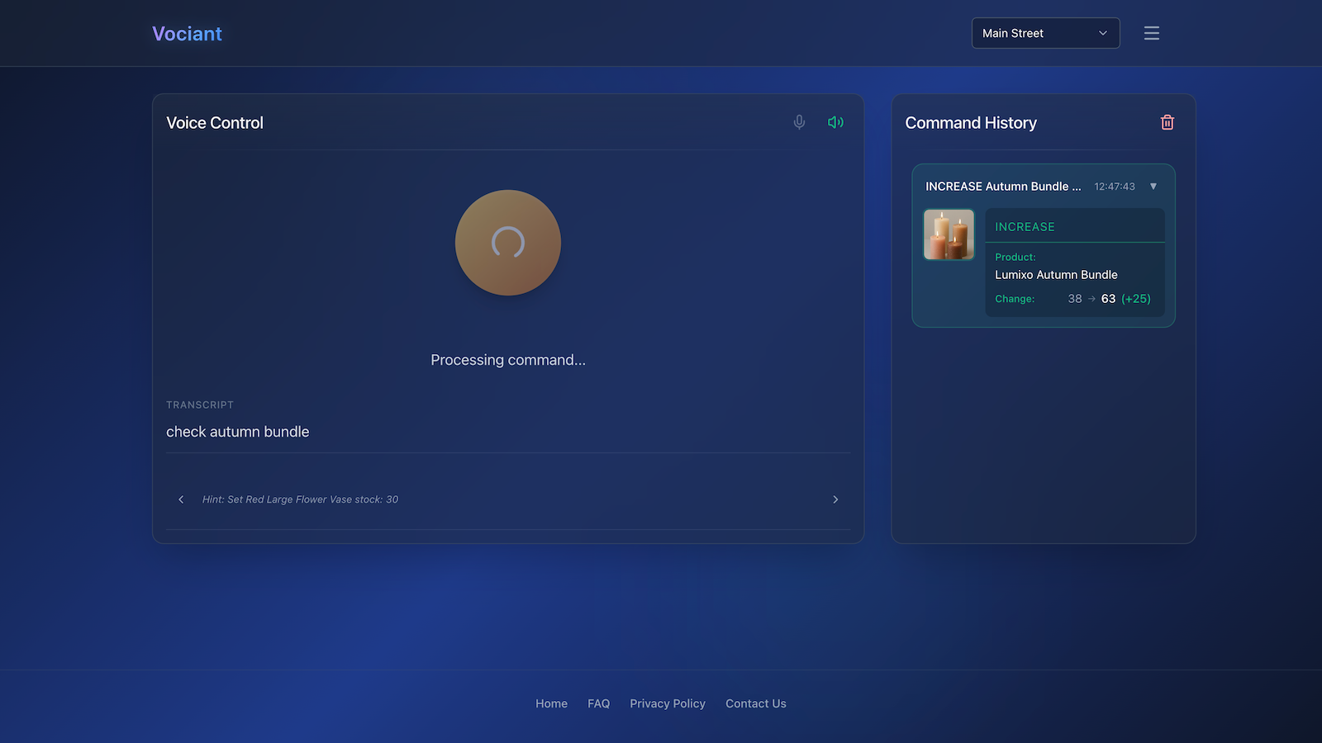Click the green +25 change value
1322x743 pixels.
click(1135, 299)
